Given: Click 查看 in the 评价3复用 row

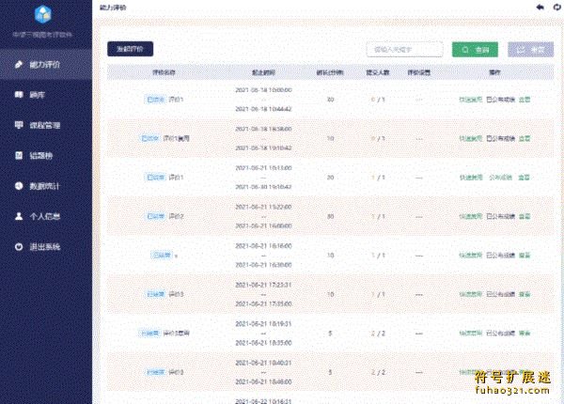Looking at the screenshot, I should point(525,334).
